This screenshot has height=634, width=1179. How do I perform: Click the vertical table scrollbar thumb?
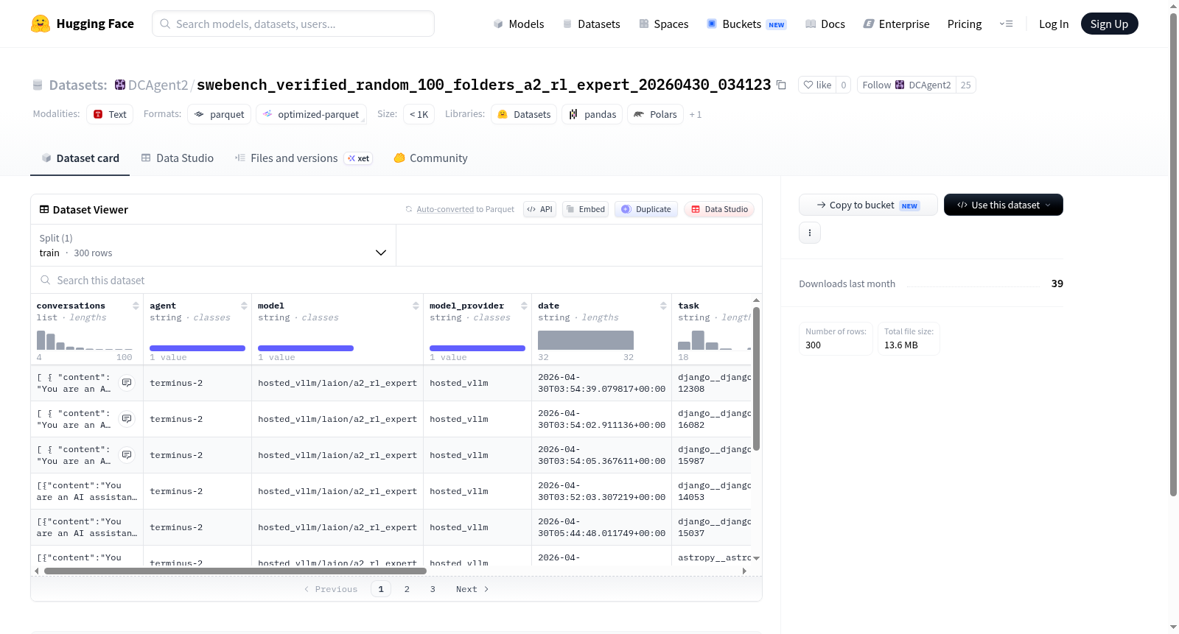(756, 378)
